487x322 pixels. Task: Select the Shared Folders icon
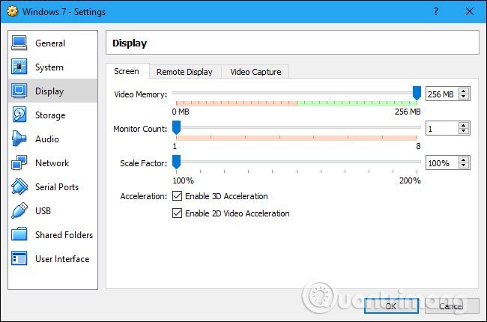point(19,235)
